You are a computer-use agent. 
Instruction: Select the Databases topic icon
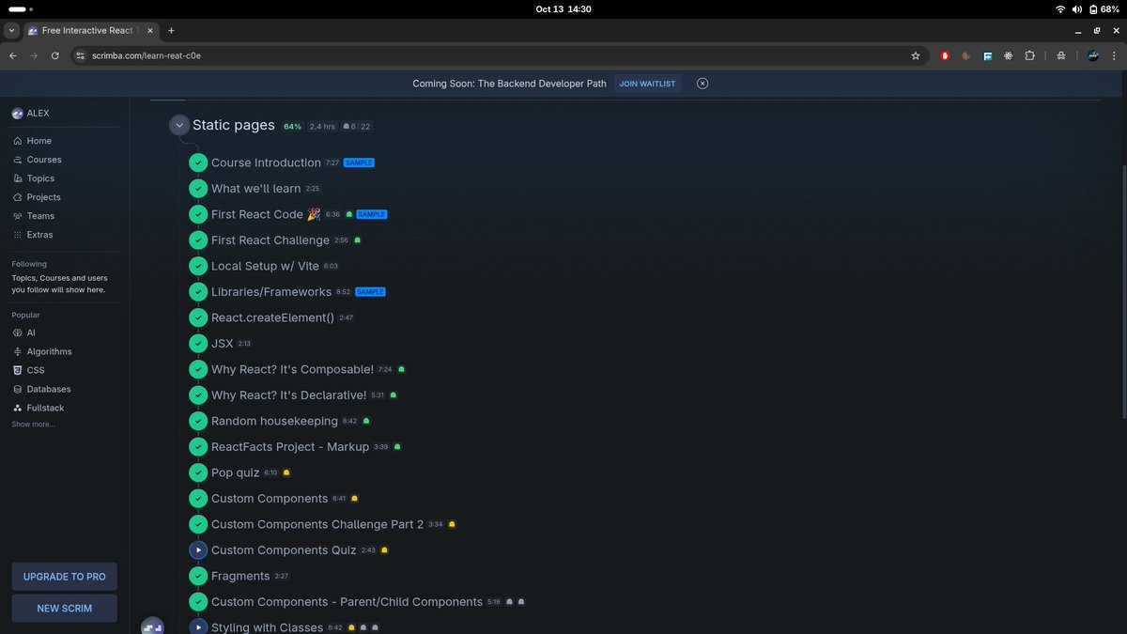click(18, 389)
